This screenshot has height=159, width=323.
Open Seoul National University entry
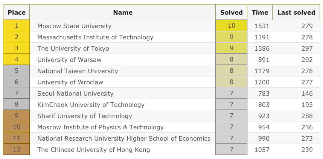[75, 93]
